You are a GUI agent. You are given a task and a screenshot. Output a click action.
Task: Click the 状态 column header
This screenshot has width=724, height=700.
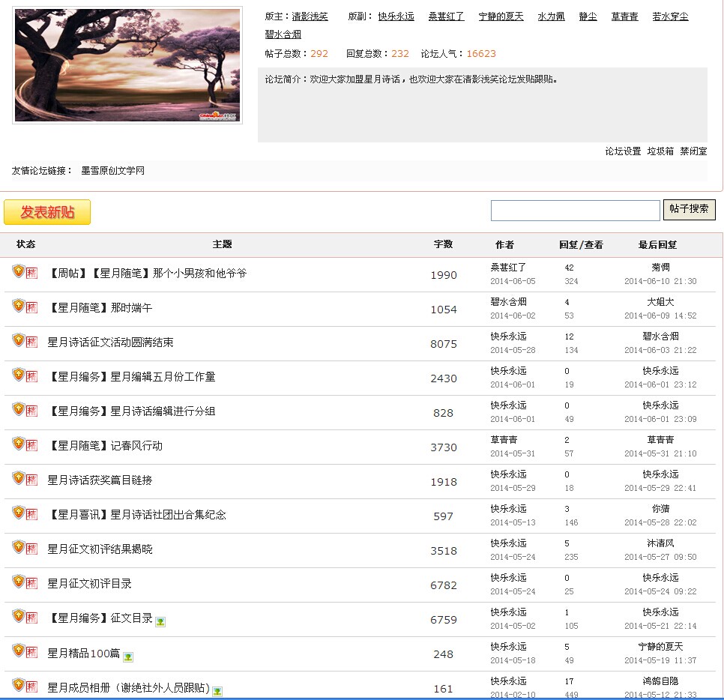pyautogui.click(x=25, y=244)
